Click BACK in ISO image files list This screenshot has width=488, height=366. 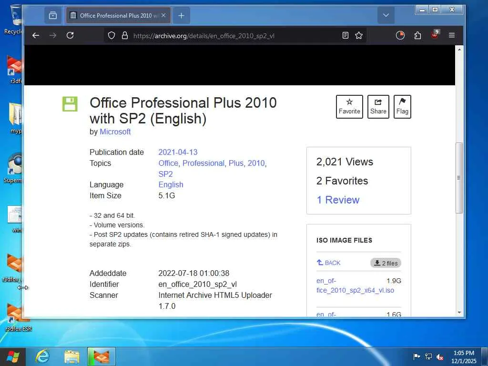[329, 263]
